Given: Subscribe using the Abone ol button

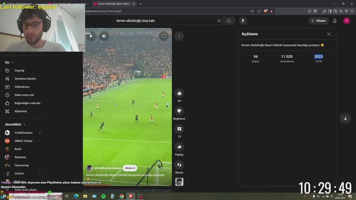Looking at the screenshot, I should pos(130,168).
